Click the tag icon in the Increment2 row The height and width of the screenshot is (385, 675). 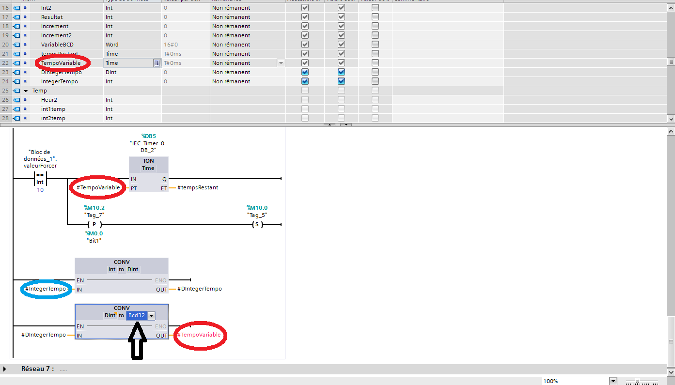pos(16,35)
